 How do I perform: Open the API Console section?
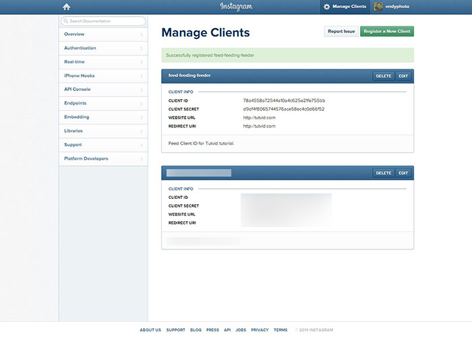[x=103, y=90]
